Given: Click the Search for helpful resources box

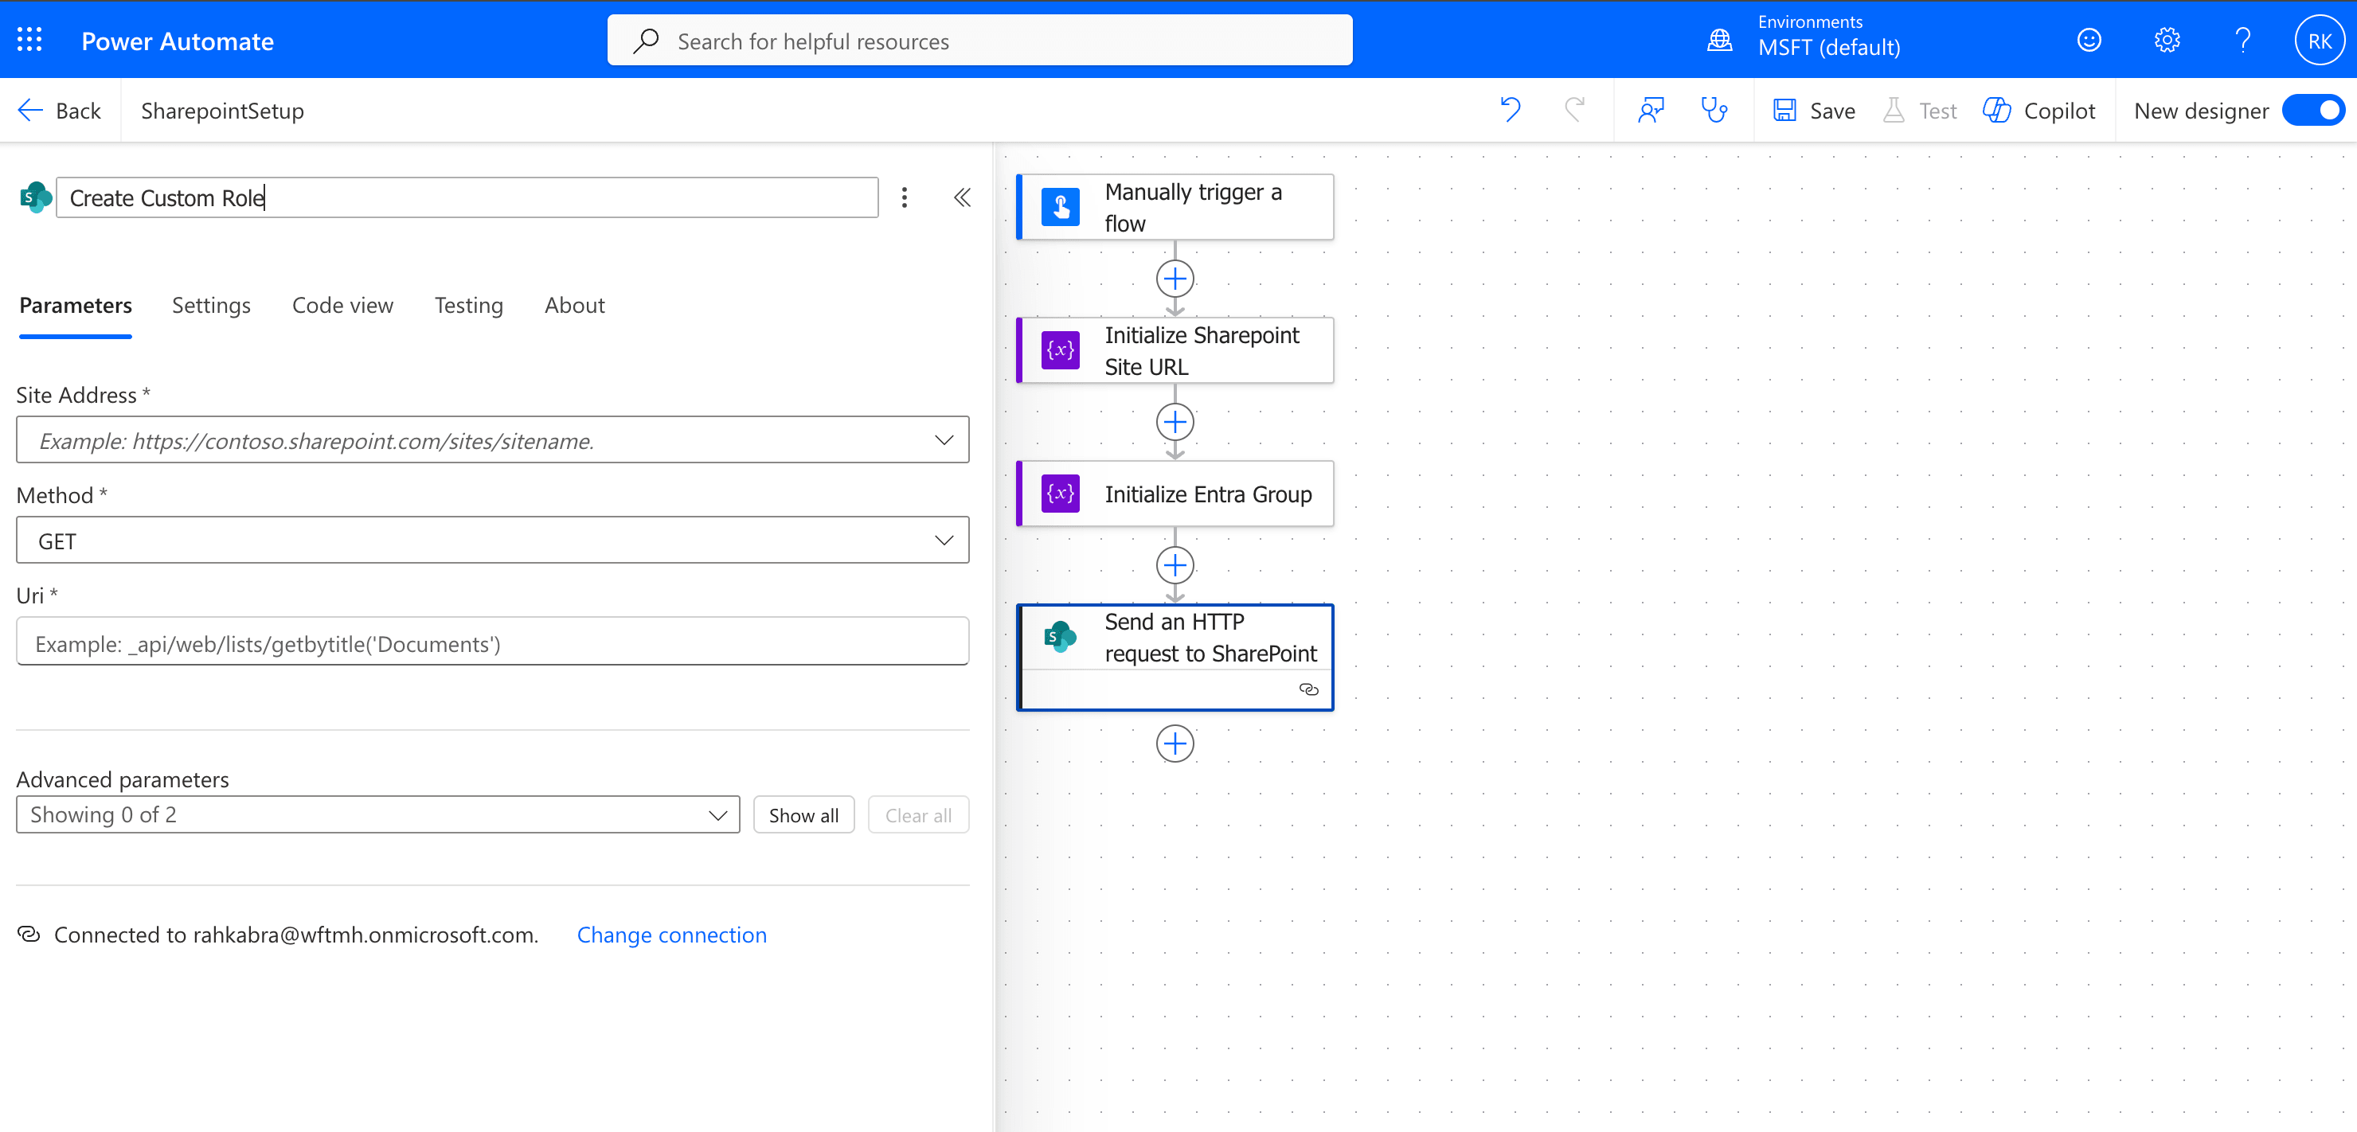Looking at the screenshot, I should tap(980, 41).
